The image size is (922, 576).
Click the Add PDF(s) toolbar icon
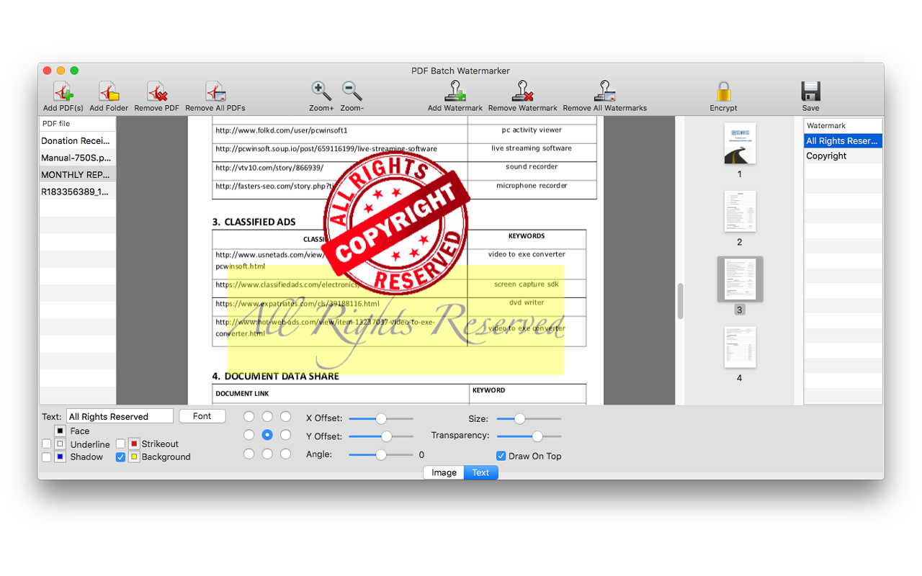(63, 91)
